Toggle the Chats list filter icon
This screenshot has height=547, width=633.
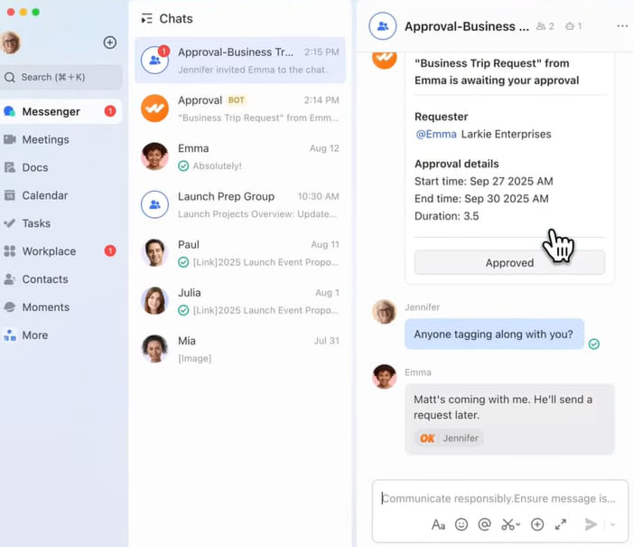(x=146, y=19)
